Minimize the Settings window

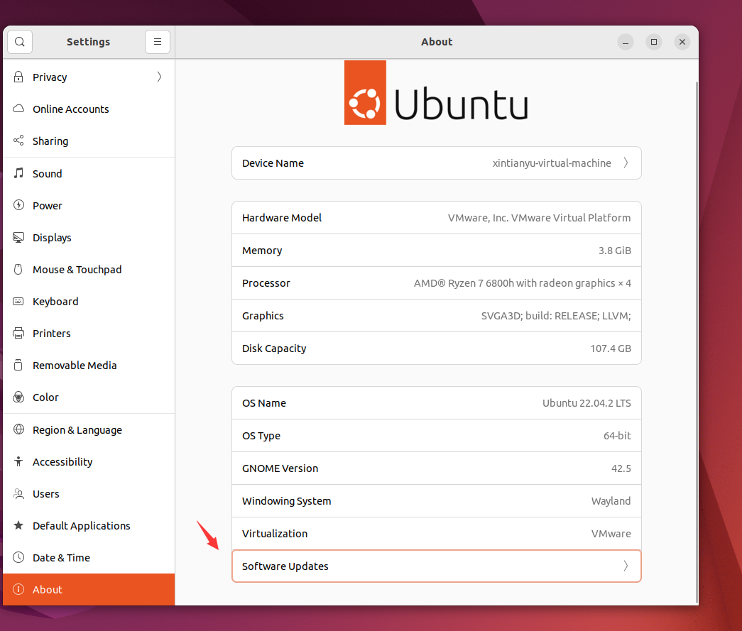pos(625,42)
